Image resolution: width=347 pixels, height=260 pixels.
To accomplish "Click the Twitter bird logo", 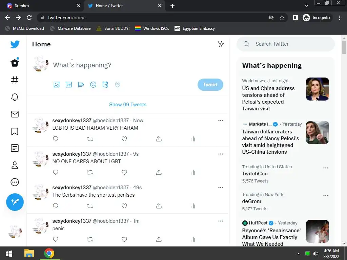I will click(x=15, y=44).
